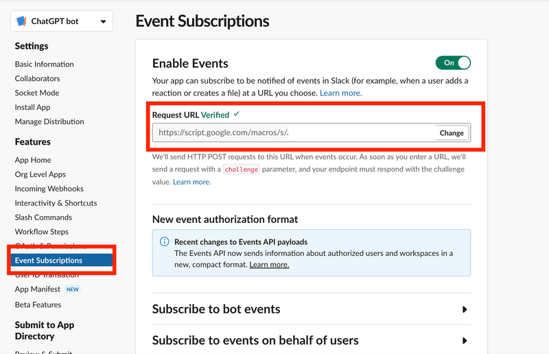Click Learn more link after challenge value
This screenshot has width=549, height=354.
tap(192, 182)
